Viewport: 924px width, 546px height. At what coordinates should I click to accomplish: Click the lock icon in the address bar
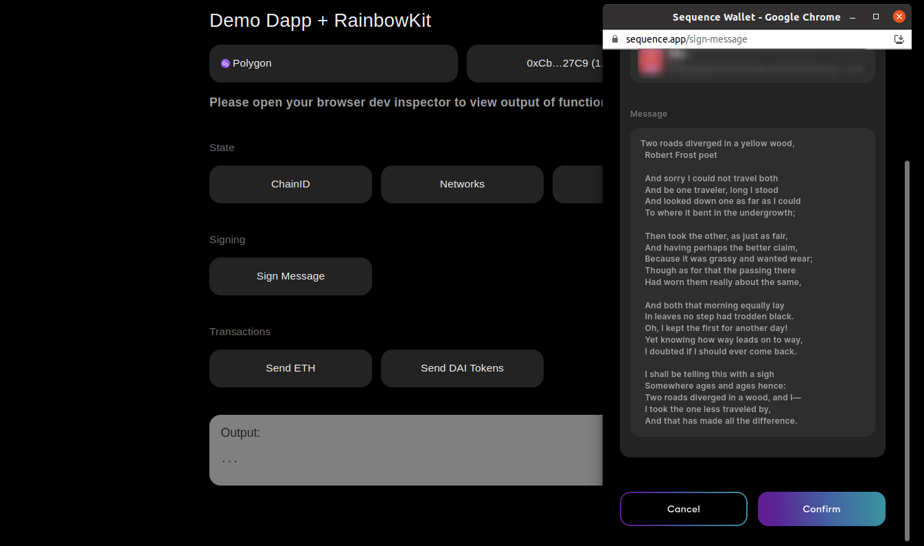tap(614, 39)
